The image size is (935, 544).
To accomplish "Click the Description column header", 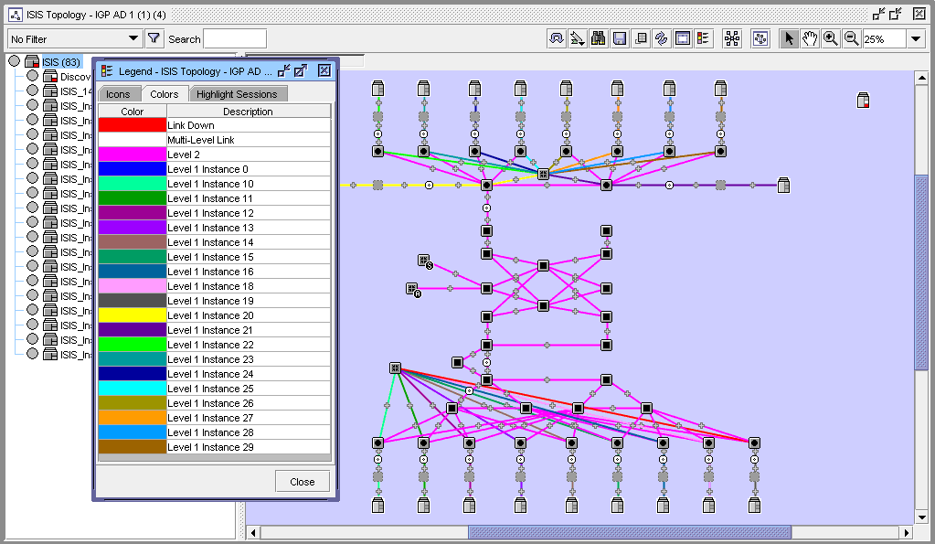I will [248, 112].
